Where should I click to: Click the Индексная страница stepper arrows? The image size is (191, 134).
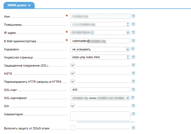[128, 57]
